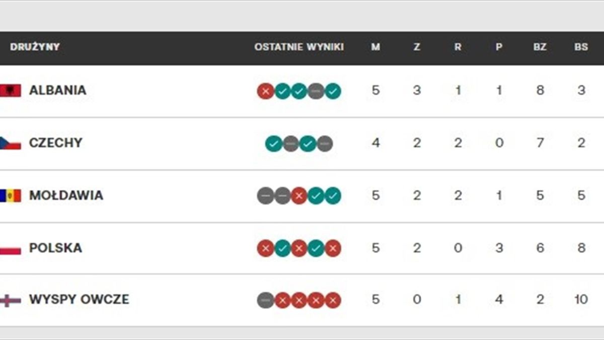Click Albania's first red loss result icon
Viewport: 604px width, 340px height.
tap(265, 91)
